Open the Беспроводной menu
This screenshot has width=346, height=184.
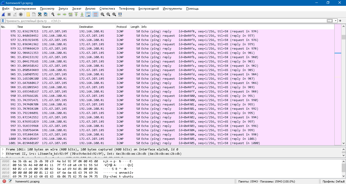(149, 9)
